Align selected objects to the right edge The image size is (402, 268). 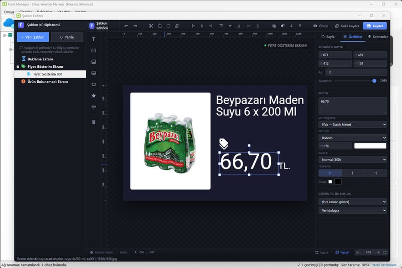click(211, 26)
